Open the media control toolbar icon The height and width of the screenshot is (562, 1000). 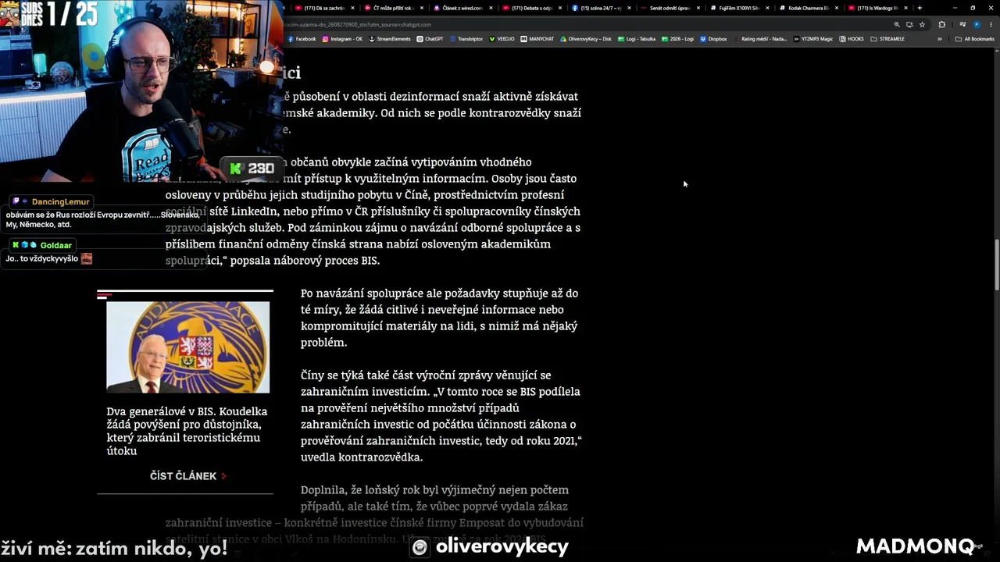click(x=962, y=24)
